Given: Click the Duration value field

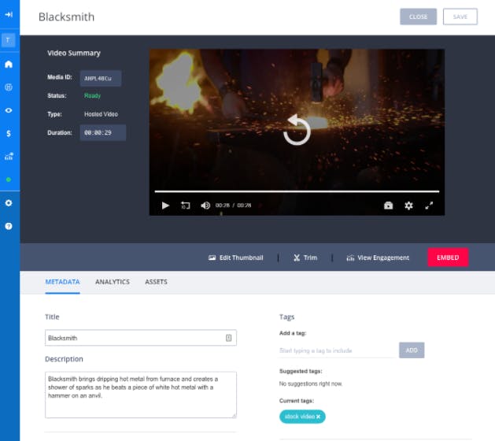Looking at the screenshot, I should 103,132.
